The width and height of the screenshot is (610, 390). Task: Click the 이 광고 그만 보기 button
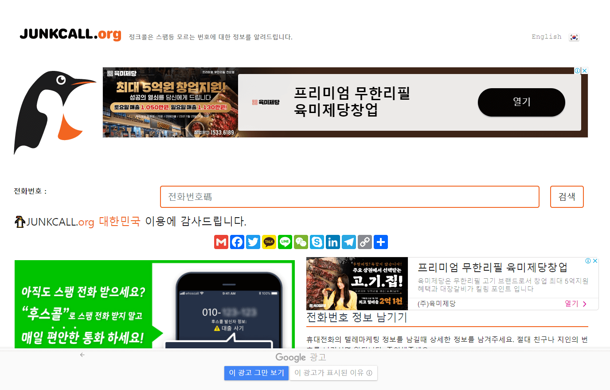click(256, 373)
